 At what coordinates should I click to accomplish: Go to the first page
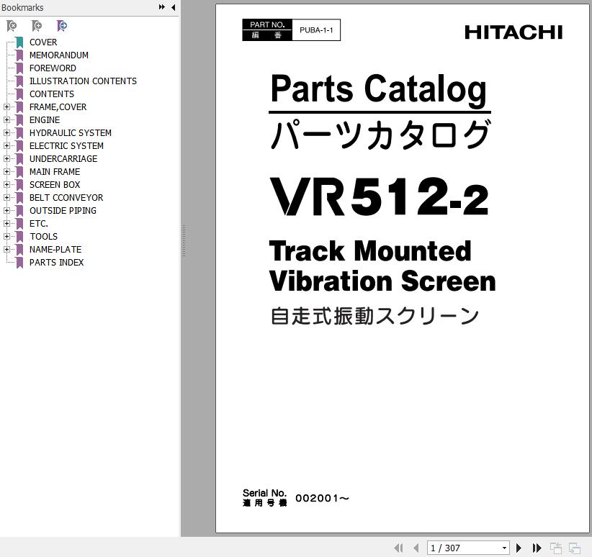pos(398,548)
